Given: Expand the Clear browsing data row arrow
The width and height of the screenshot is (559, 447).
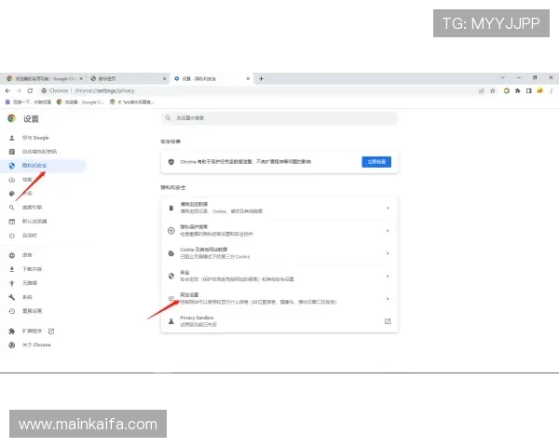Looking at the screenshot, I should click(x=388, y=208).
